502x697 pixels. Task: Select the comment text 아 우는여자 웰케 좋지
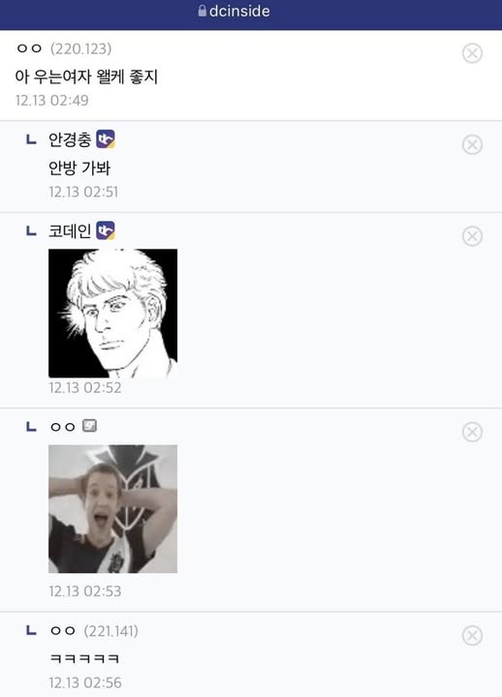coord(86,76)
